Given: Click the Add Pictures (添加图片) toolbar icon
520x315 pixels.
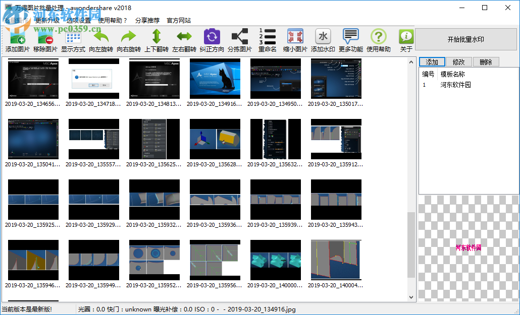Looking at the screenshot, I should [18, 37].
